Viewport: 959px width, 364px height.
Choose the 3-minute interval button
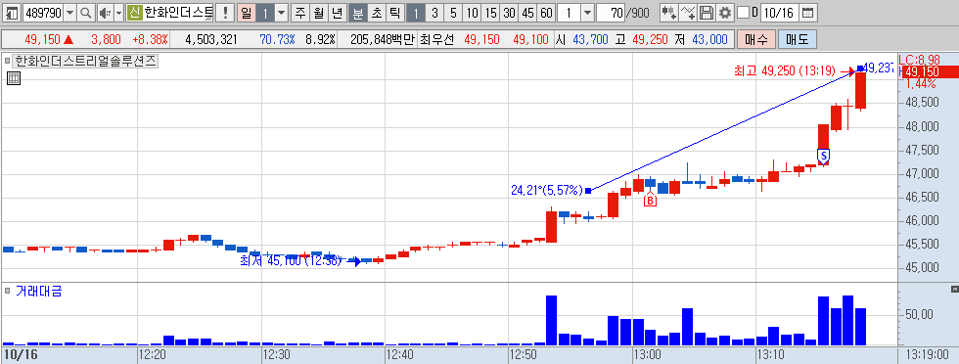434,13
